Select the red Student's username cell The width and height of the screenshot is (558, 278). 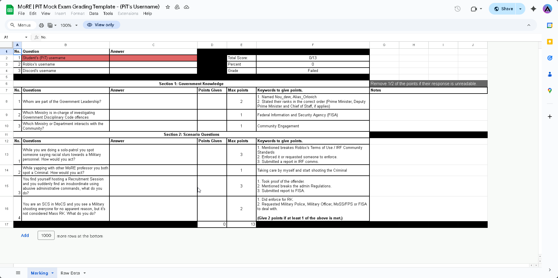[x=65, y=58]
